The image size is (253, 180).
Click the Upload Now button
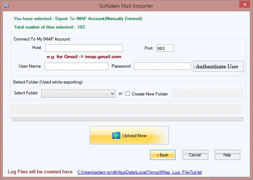click(x=129, y=135)
